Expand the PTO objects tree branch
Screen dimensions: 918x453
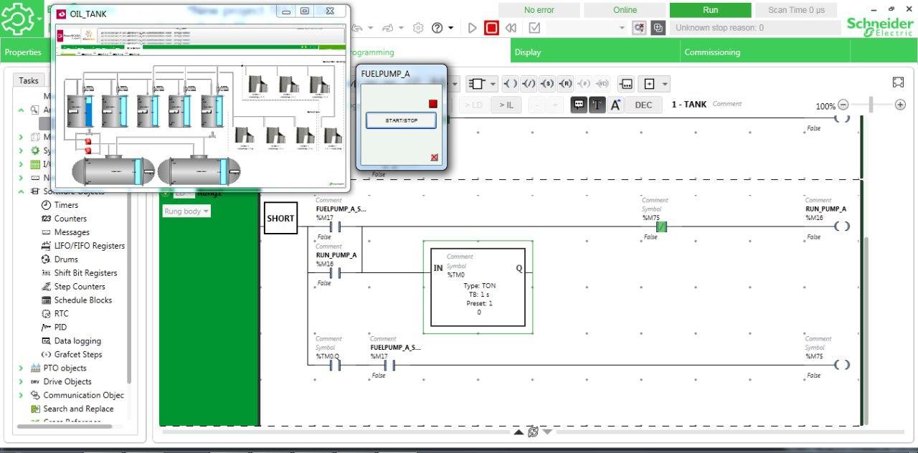[x=20, y=368]
